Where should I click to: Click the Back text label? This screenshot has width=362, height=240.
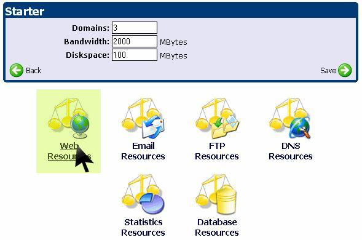pos(34,70)
